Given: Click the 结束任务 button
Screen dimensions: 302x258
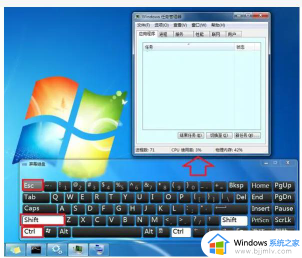Looking at the screenshot, I should pos(190,135).
